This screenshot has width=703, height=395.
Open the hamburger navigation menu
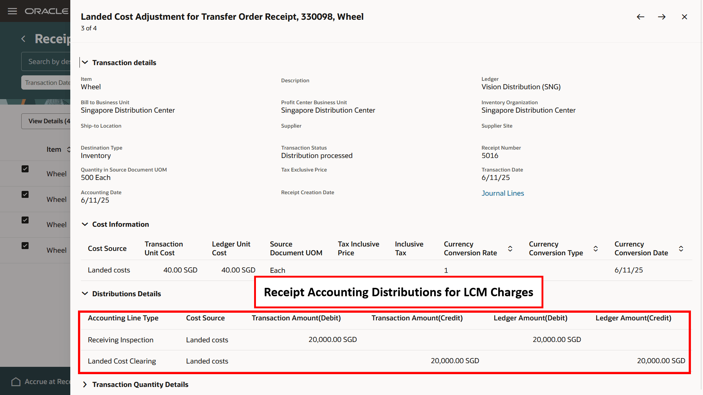click(12, 11)
